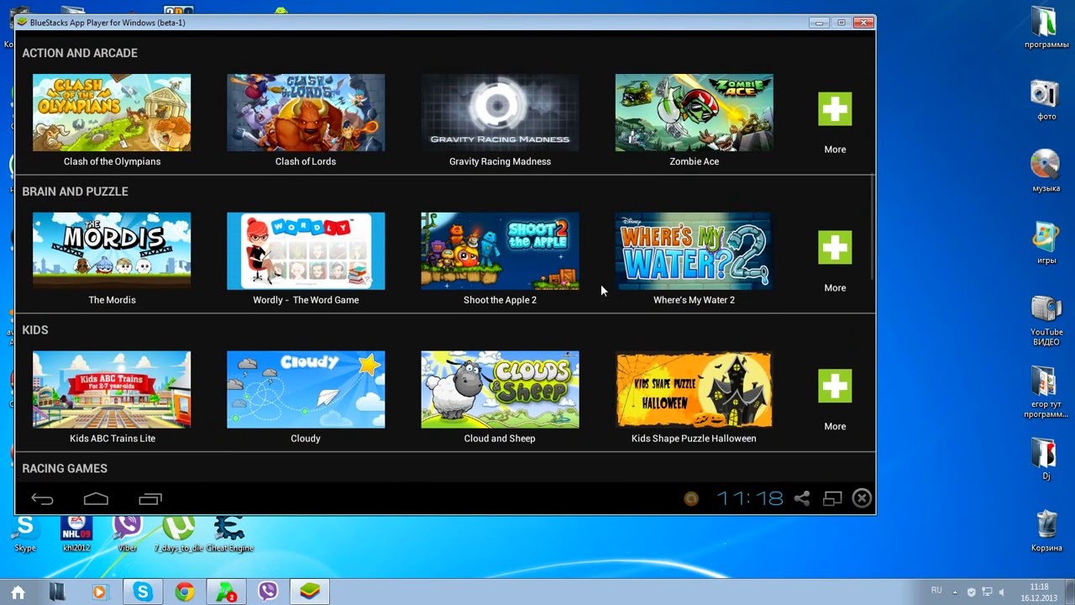Open The Mordis game thumbnail
Screen dimensions: 1075x605
(112, 251)
